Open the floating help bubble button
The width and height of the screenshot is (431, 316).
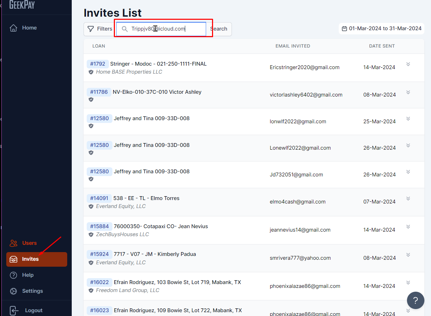[415, 300]
